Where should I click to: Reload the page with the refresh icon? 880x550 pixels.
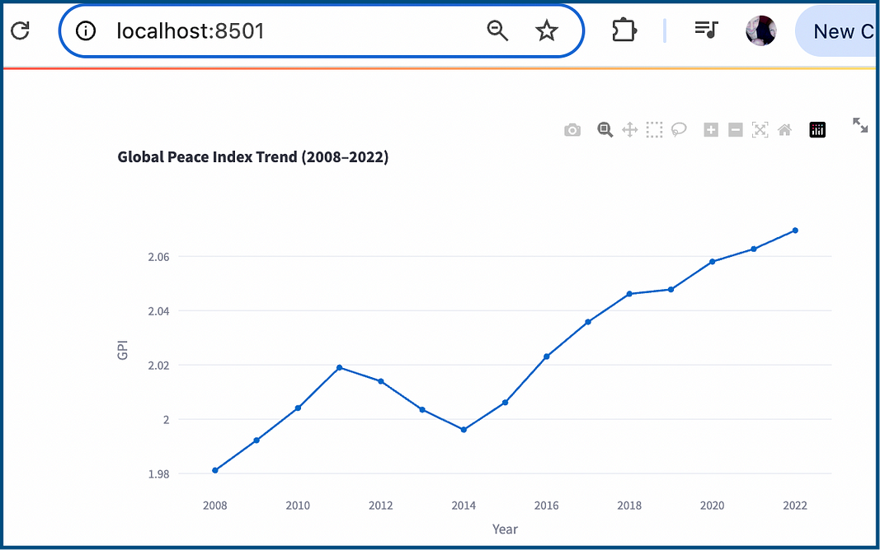tap(20, 30)
